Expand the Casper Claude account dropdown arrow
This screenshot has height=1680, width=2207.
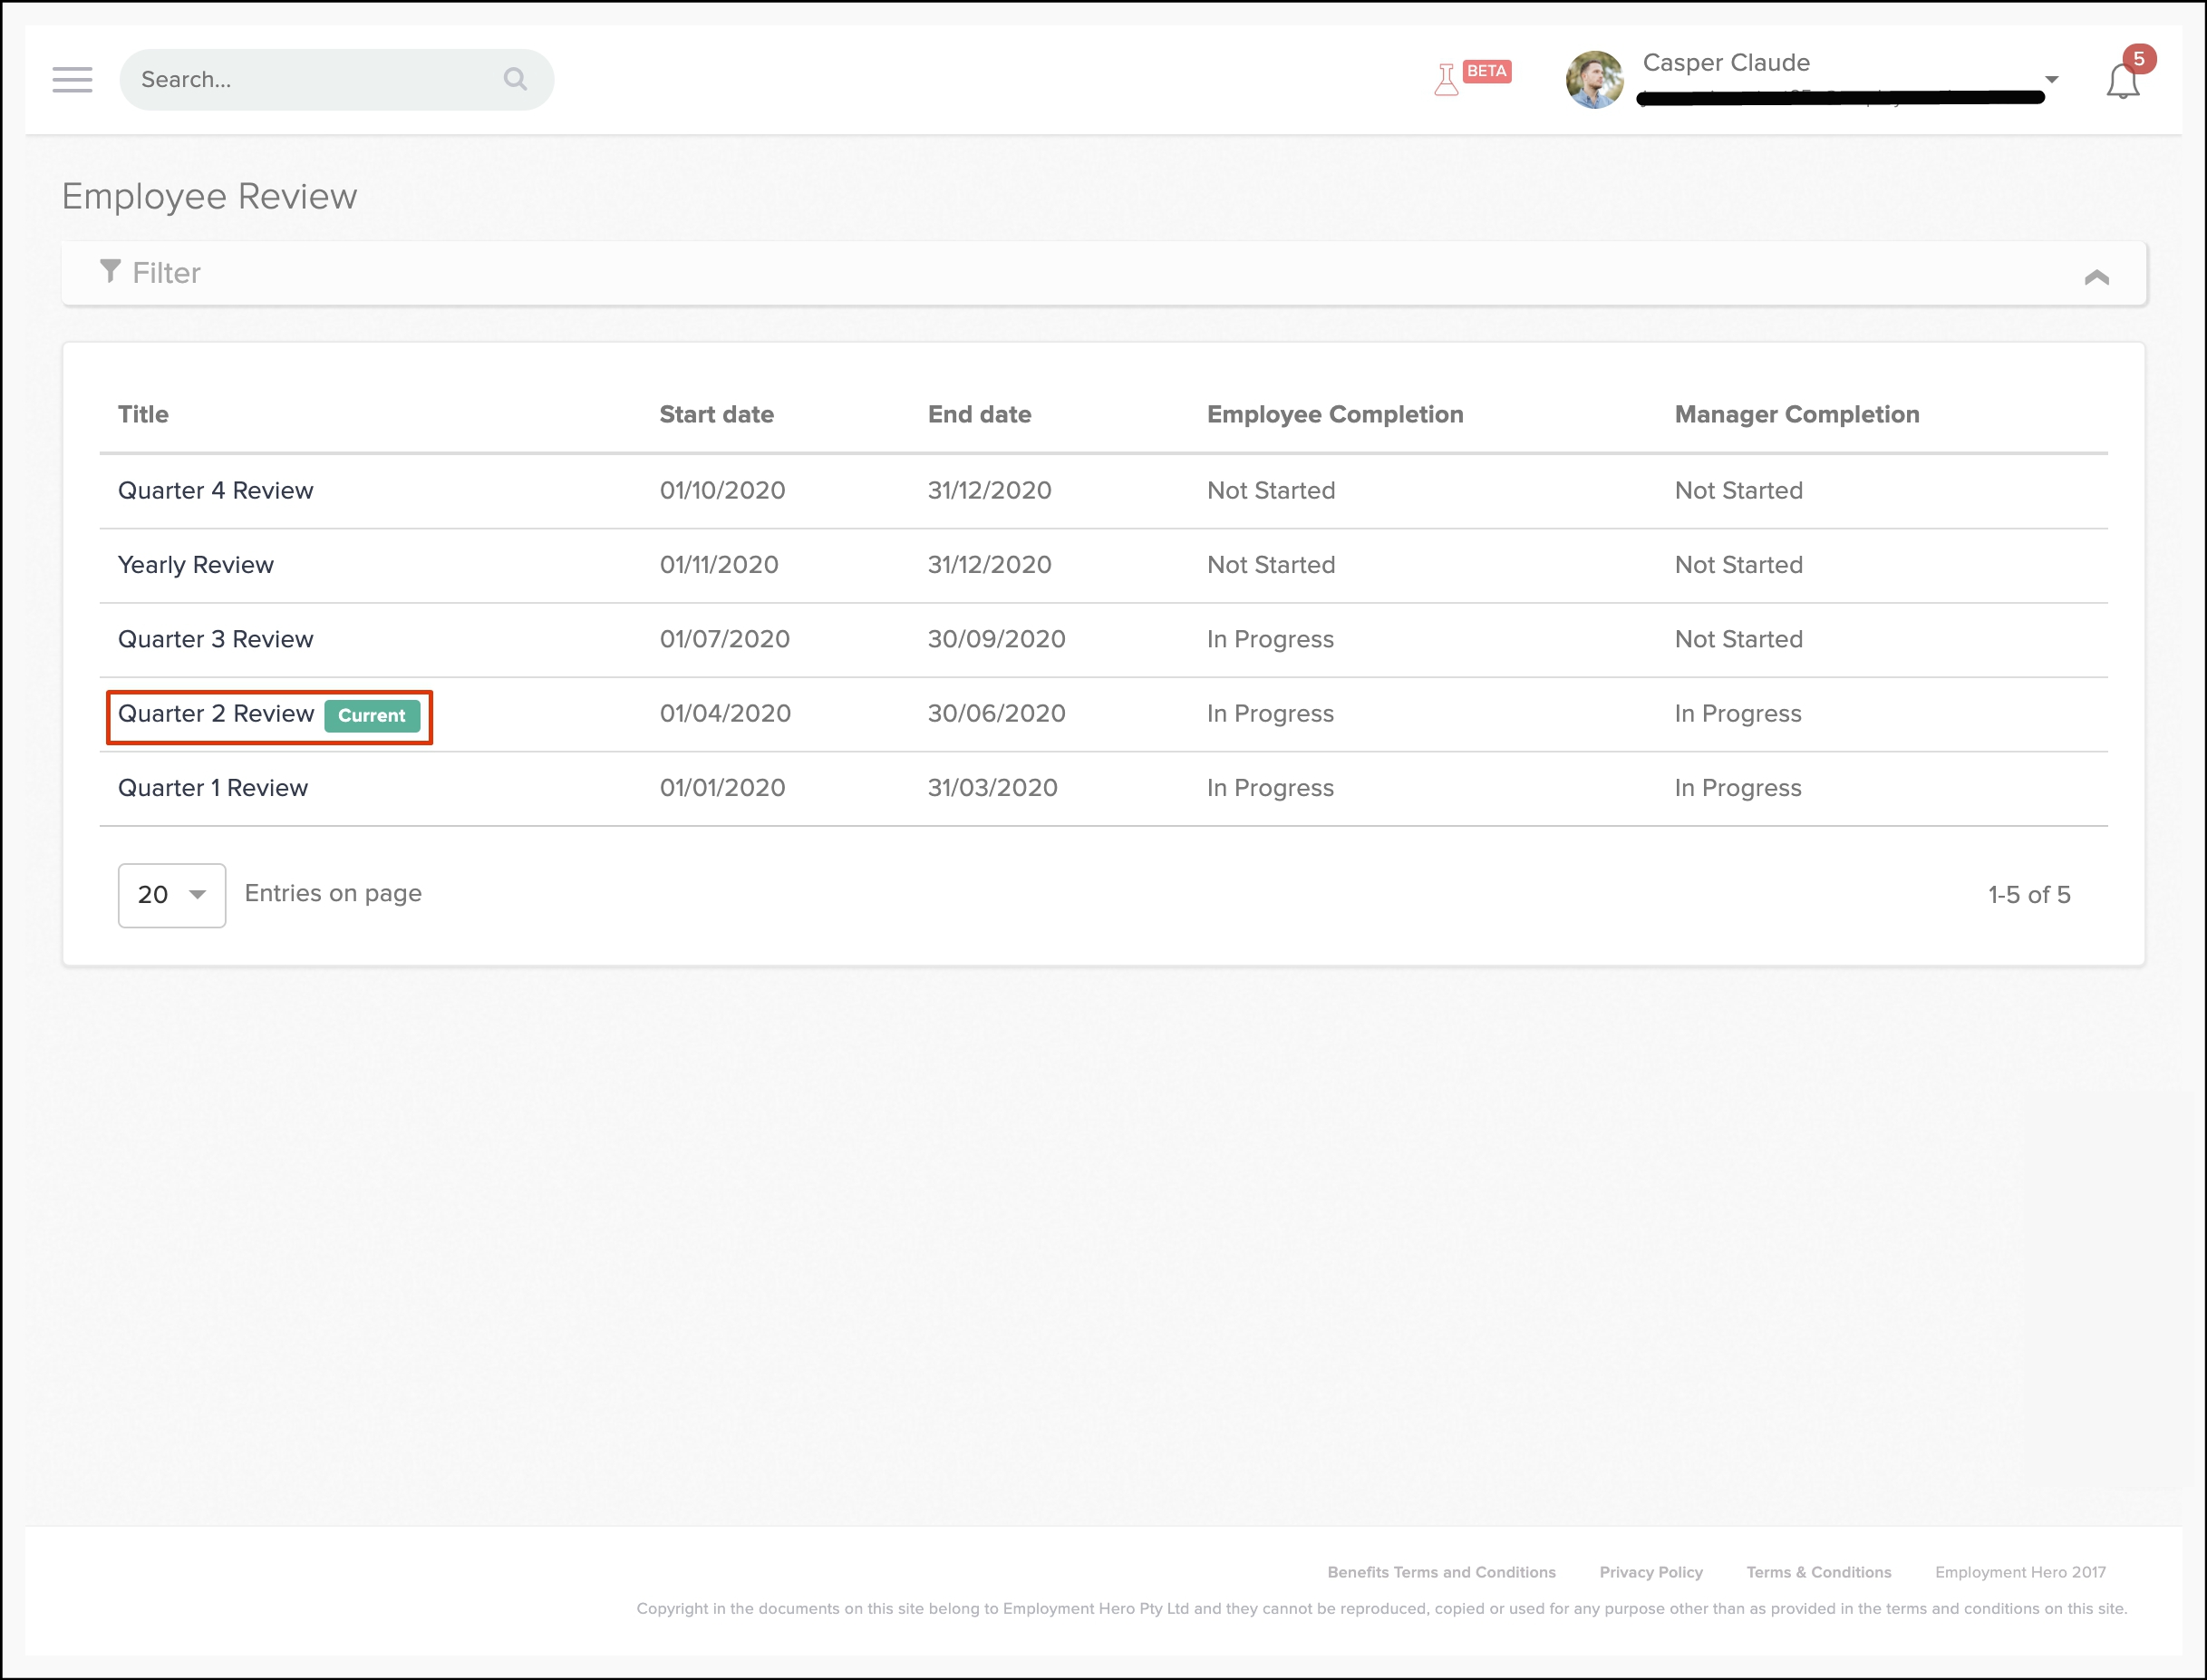(x=2051, y=79)
